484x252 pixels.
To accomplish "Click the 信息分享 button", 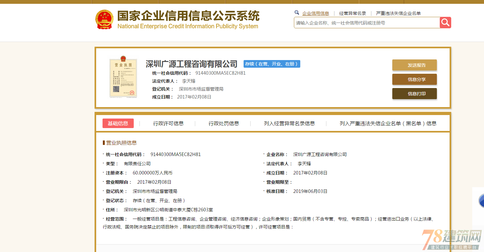I will pyautogui.click(x=415, y=79).
